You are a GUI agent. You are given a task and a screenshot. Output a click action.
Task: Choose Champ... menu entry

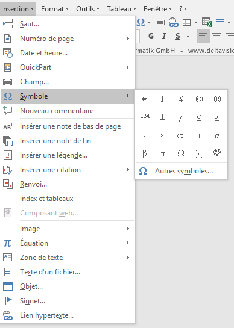(x=68, y=82)
